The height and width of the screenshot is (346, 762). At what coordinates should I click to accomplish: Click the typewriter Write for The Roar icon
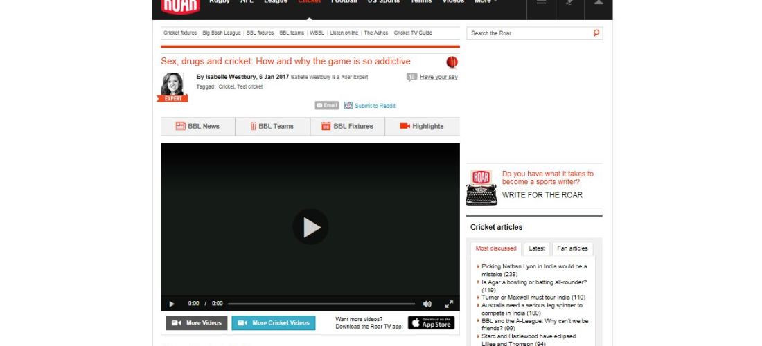481,188
